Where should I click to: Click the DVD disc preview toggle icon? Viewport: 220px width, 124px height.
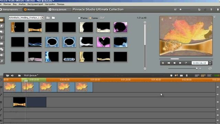210,68
